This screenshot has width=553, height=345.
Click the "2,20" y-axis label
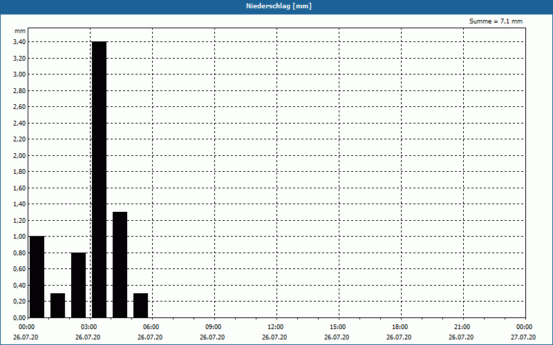[19, 139]
